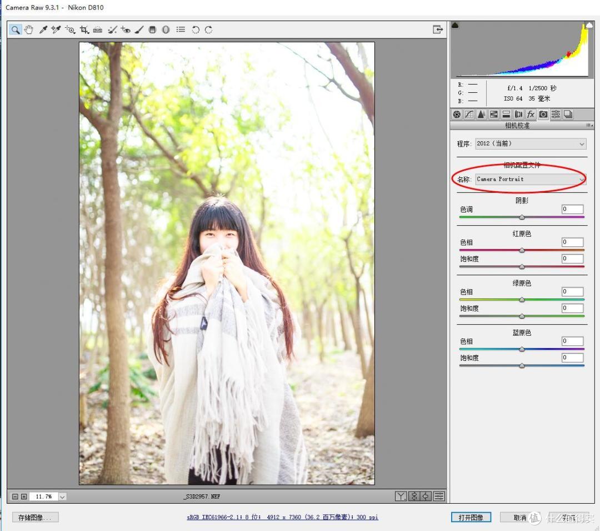Screen dimensions: 600x531
Task: Rotate image 90° clockwise
Action: point(208,30)
